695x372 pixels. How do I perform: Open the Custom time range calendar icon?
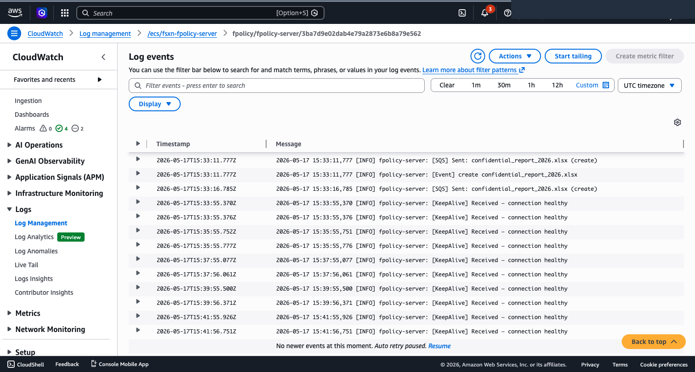coord(606,85)
